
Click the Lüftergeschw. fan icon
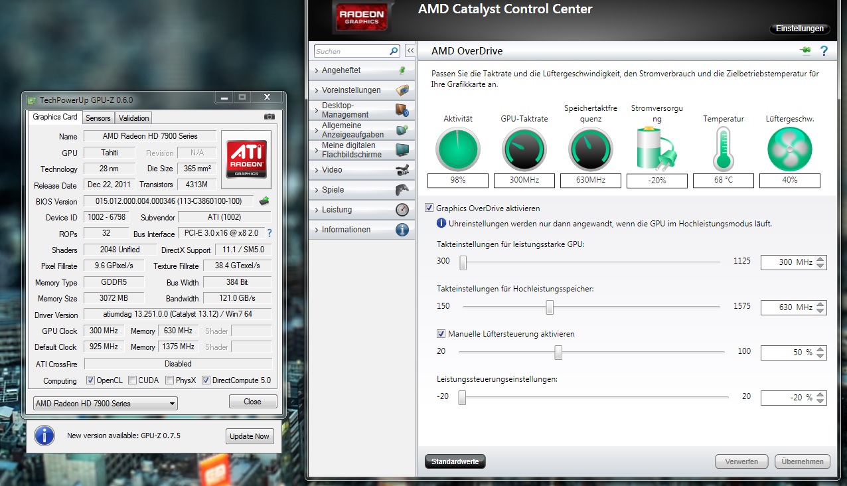pos(790,149)
